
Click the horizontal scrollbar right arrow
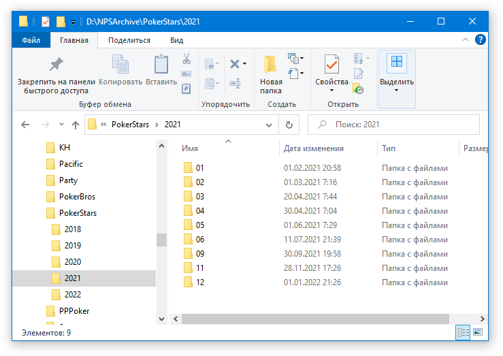pos(483,319)
